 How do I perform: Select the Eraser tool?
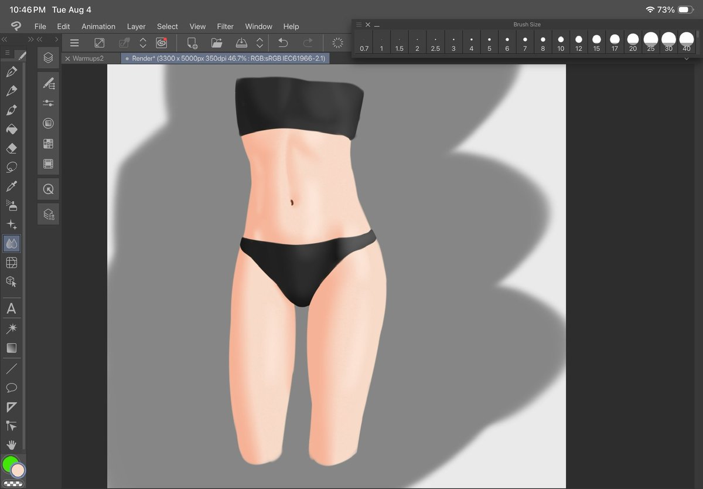(11, 148)
